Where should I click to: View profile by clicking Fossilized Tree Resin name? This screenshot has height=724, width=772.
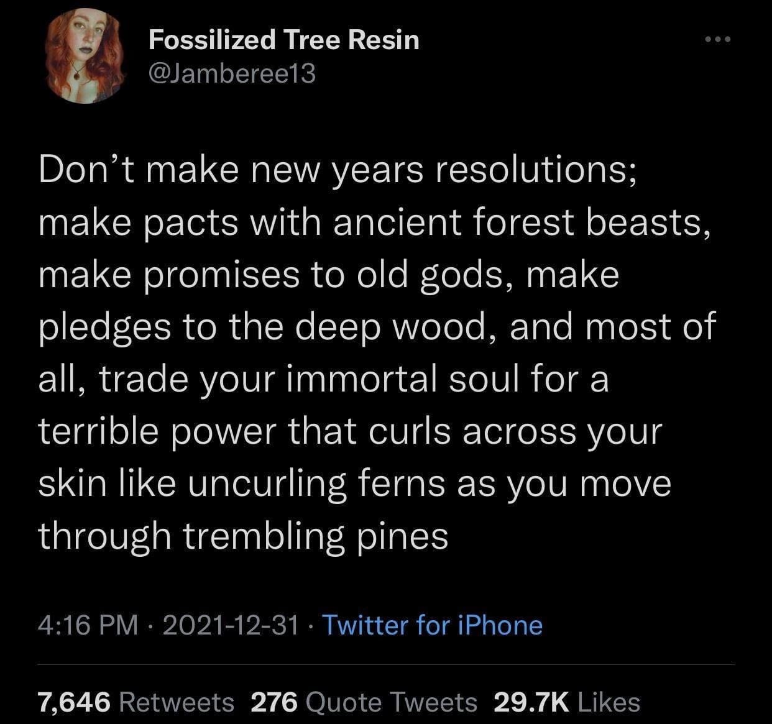(x=285, y=40)
